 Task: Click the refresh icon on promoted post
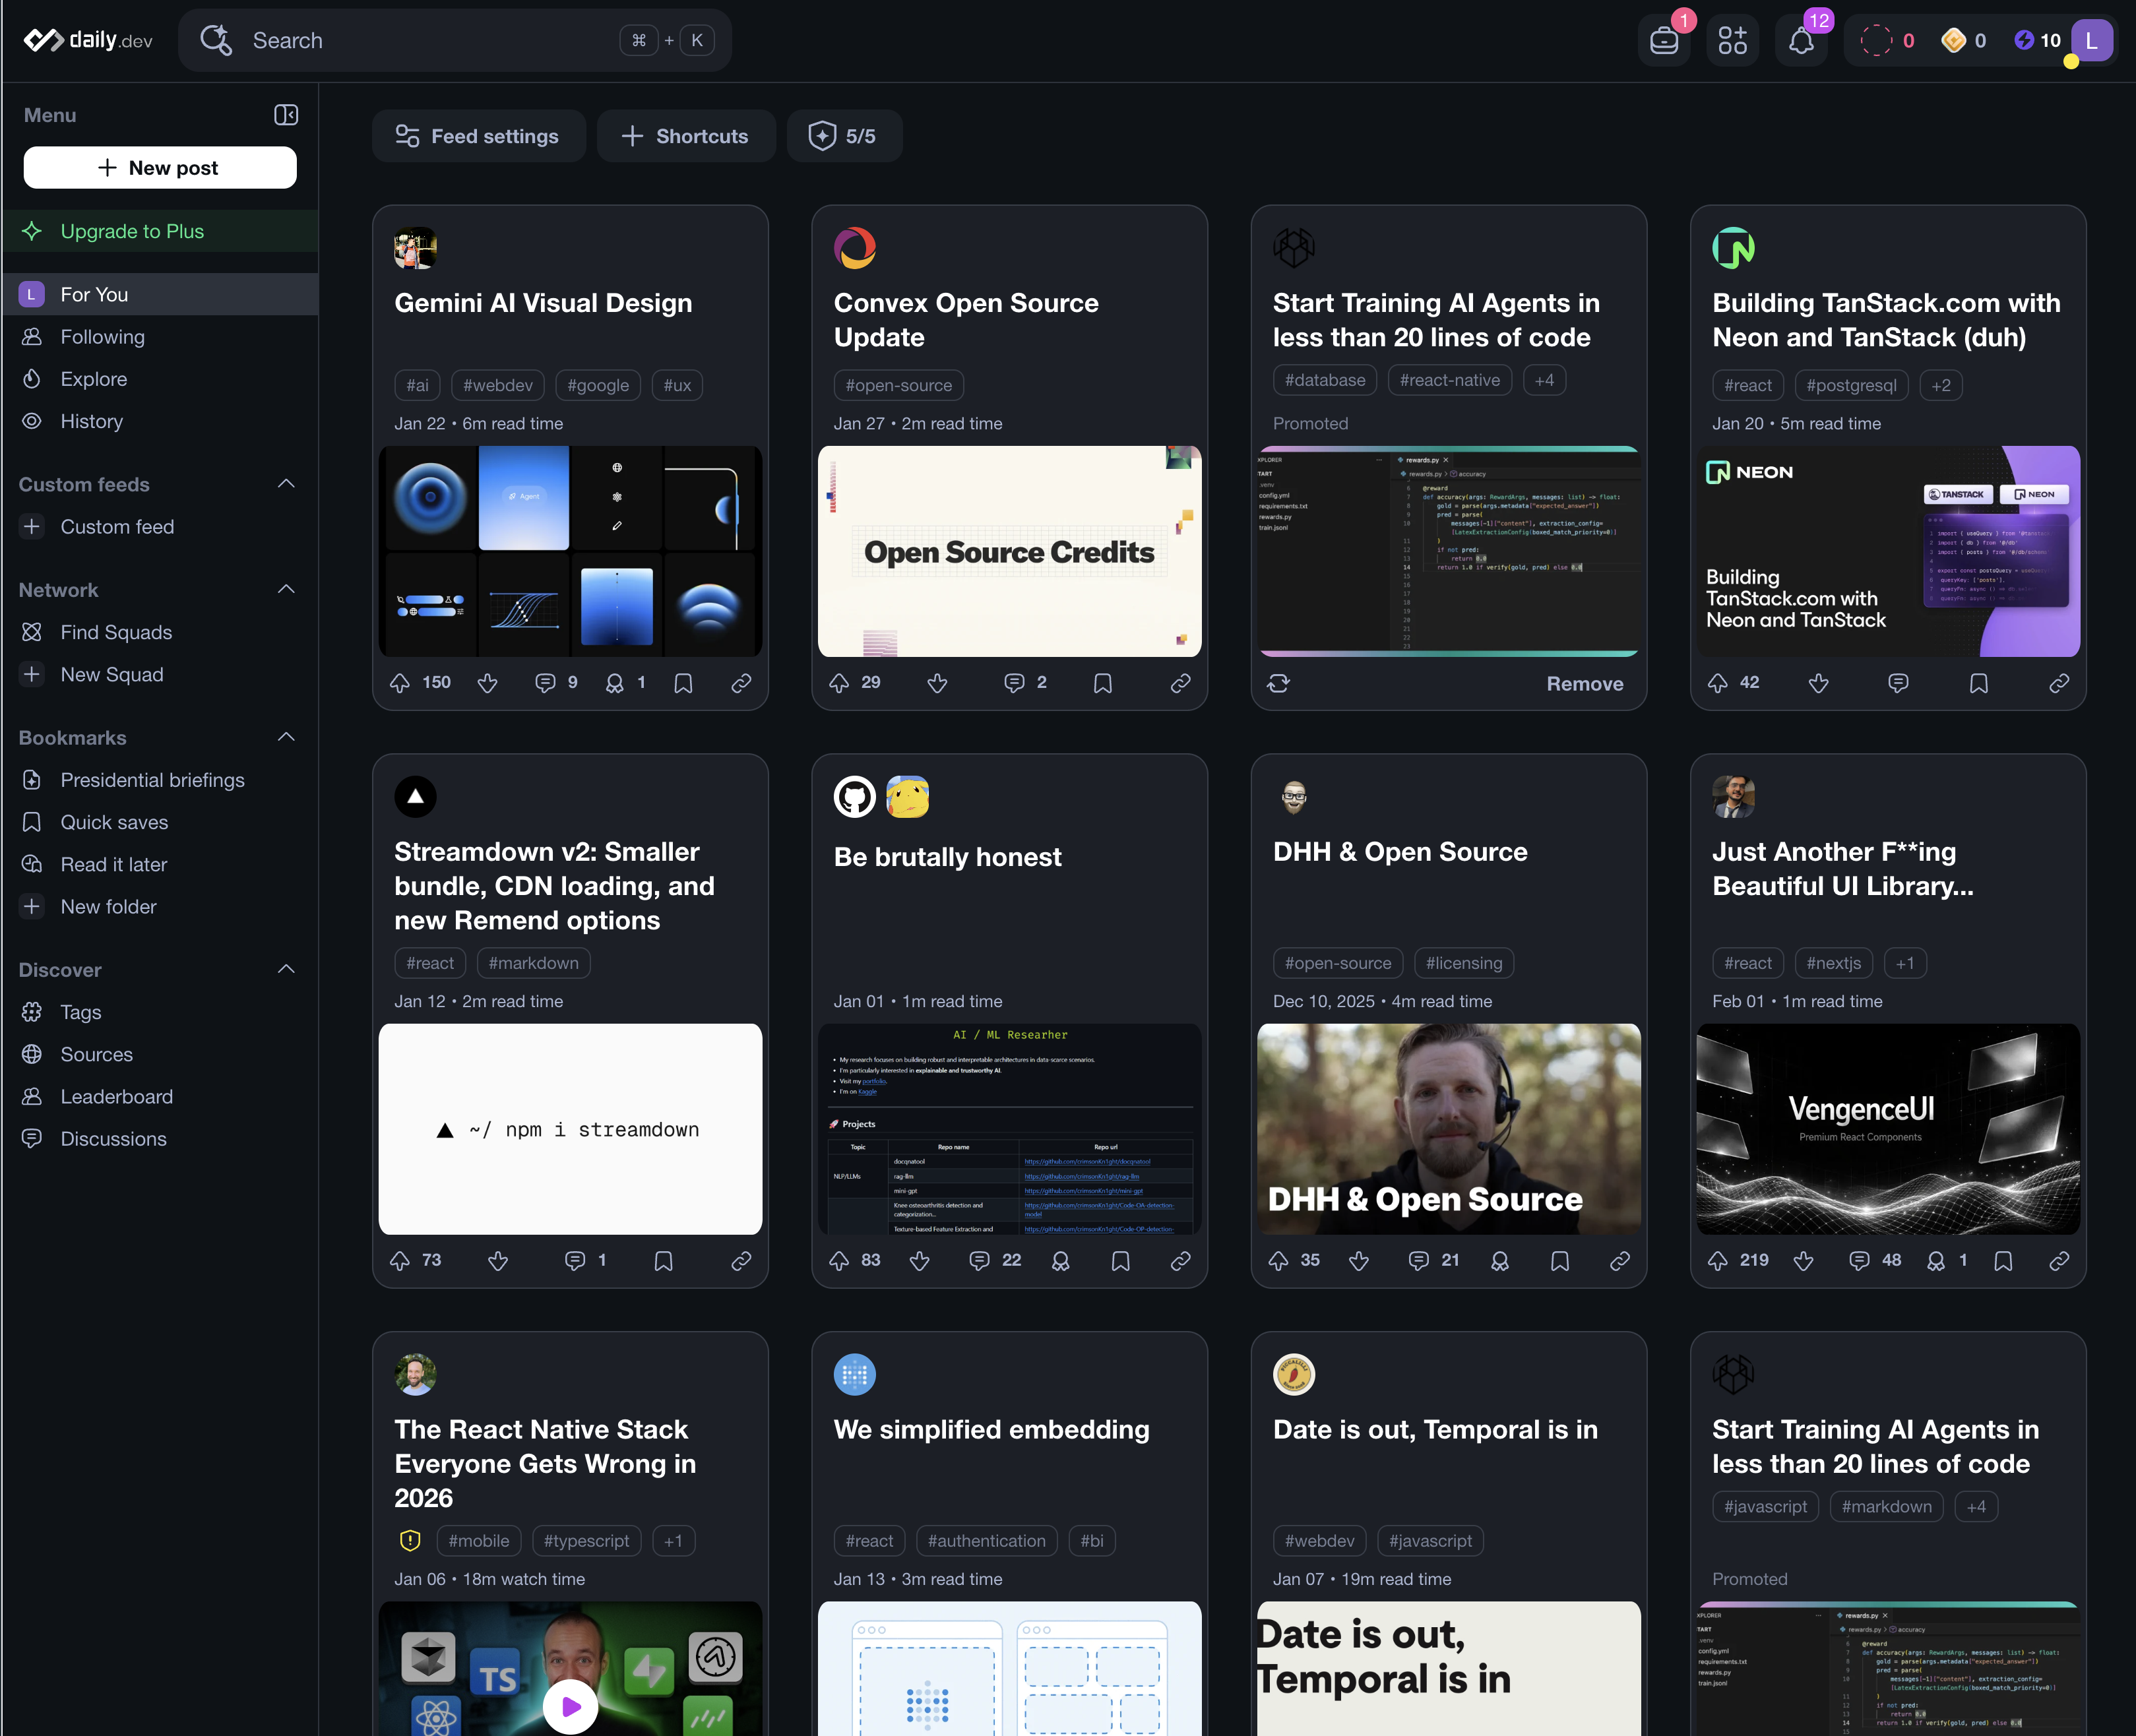coord(1278,683)
